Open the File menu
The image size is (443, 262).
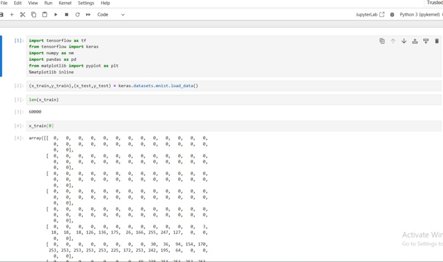pos(4,3)
